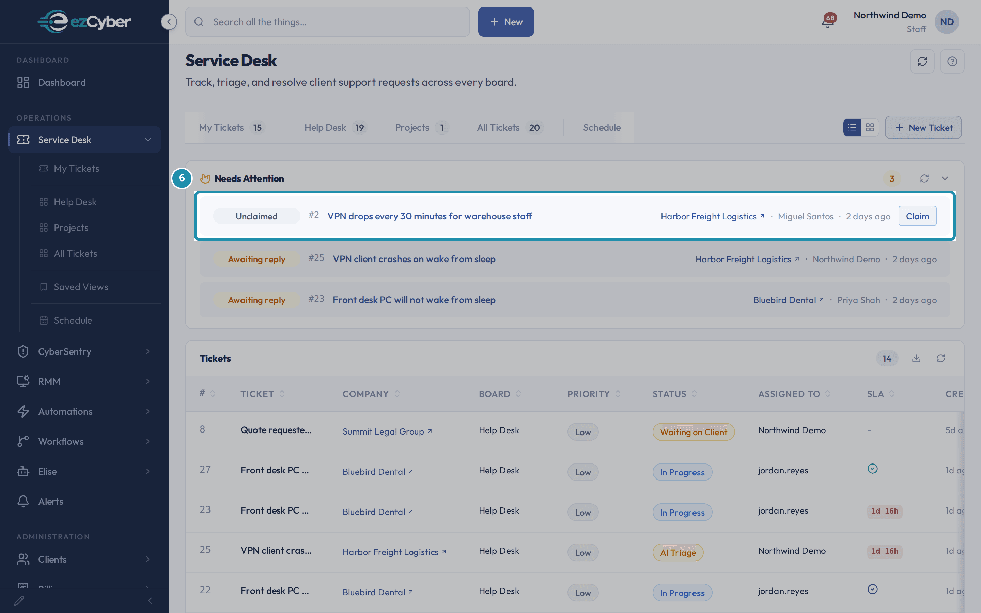Switch to list view layout
Screen dimensions: 981x613
click(x=852, y=128)
